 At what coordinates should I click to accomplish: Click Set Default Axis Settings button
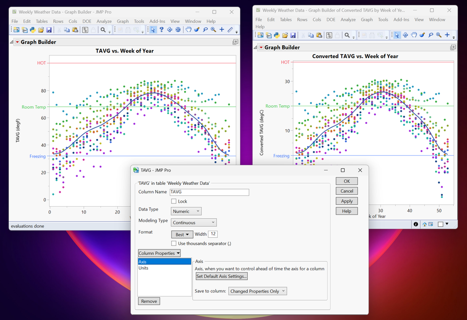[222, 276]
